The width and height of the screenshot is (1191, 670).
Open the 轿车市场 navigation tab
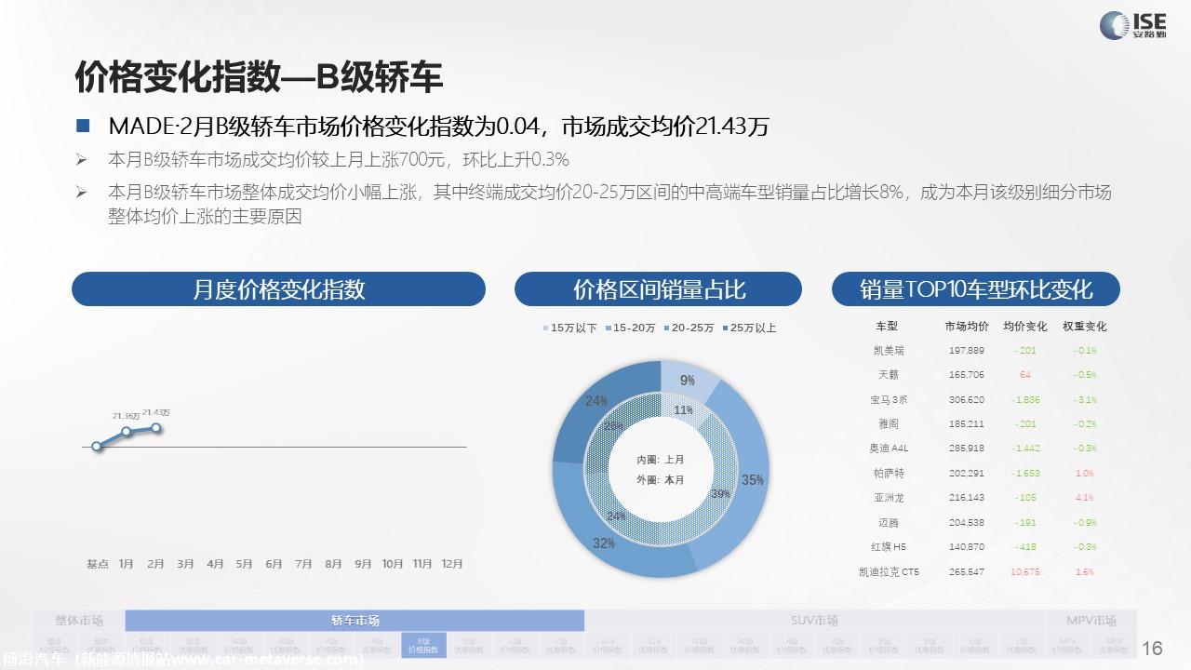tap(355, 621)
